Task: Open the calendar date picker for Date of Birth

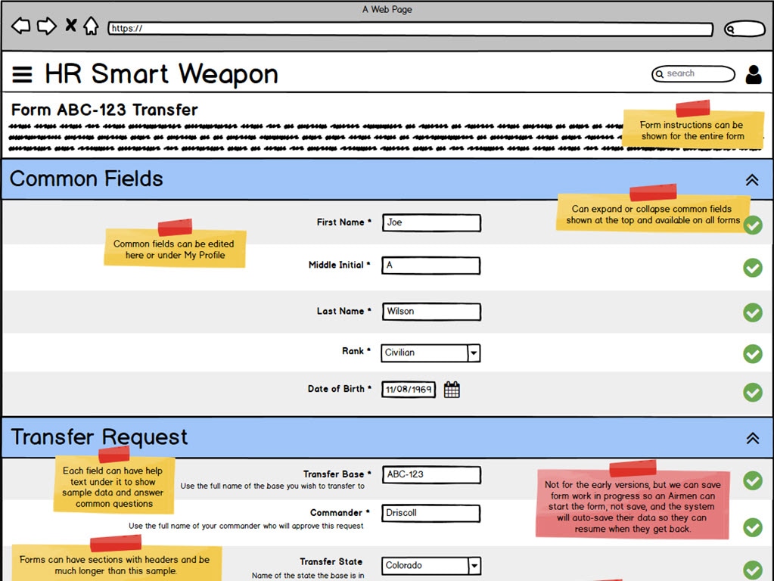Action: [x=452, y=388]
